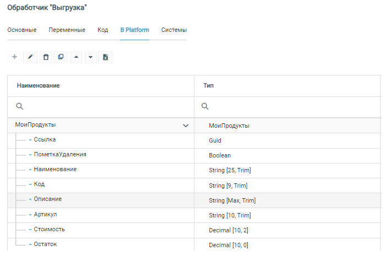Select the B Platform tab
The height and width of the screenshot is (256, 385).
(x=134, y=30)
